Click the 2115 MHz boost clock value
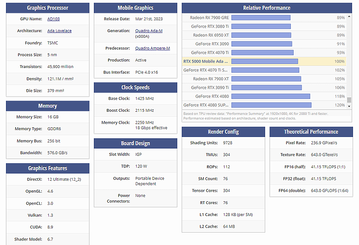The image size is (359, 245). pos(145,110)
